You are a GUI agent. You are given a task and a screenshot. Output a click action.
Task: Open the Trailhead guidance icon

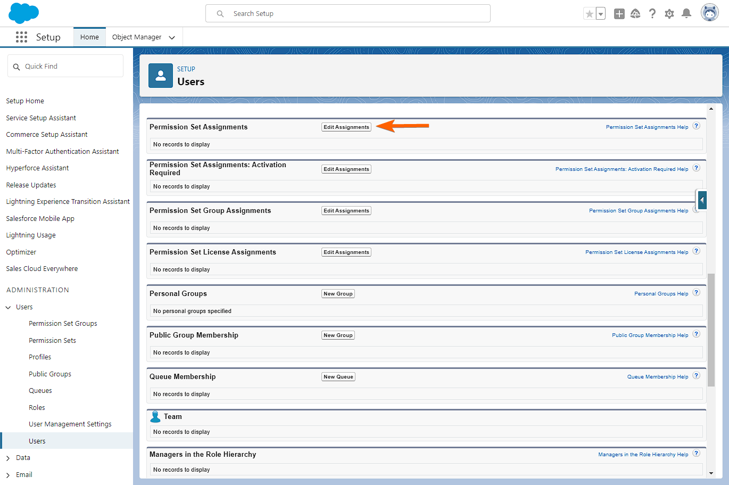[635, 14]
